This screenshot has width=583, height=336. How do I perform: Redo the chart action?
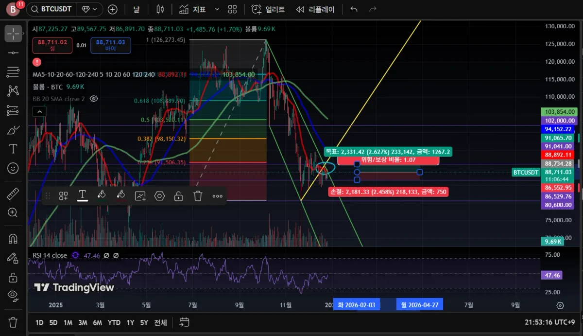coord(373,9)
